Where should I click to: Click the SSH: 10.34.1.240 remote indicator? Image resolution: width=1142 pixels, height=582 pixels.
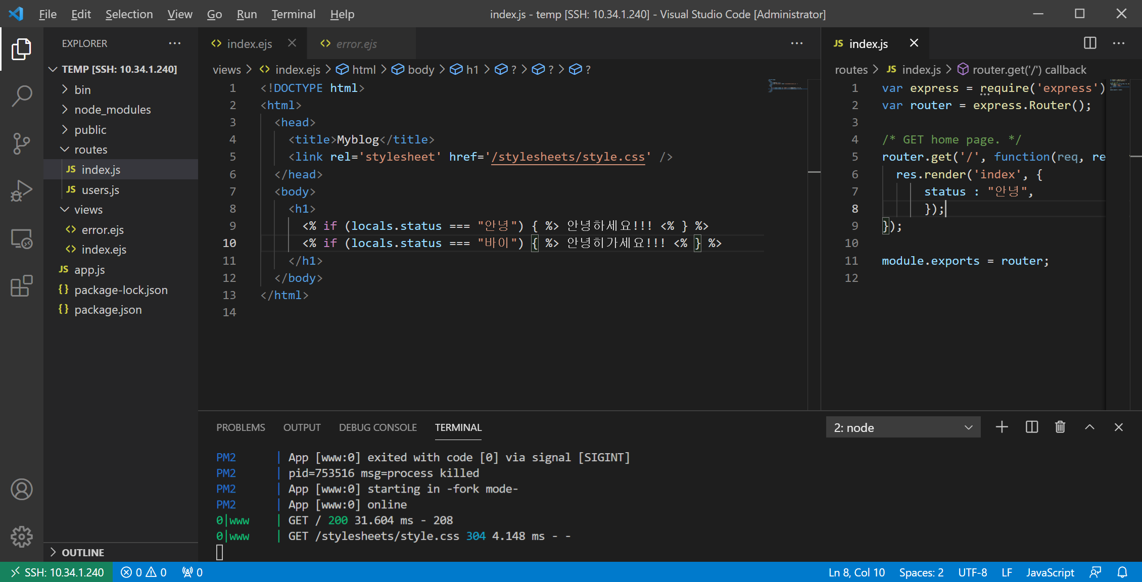click(x=57, y=572)
